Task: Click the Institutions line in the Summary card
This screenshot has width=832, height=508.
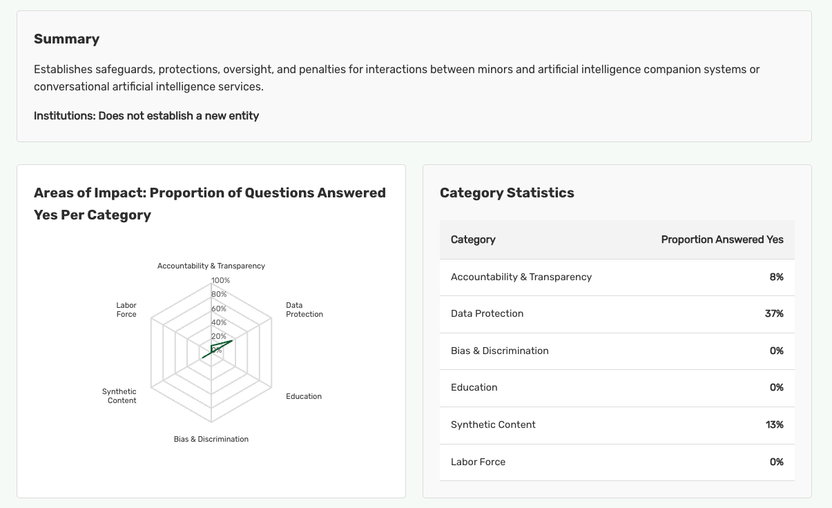Action: tap(146, 116)
